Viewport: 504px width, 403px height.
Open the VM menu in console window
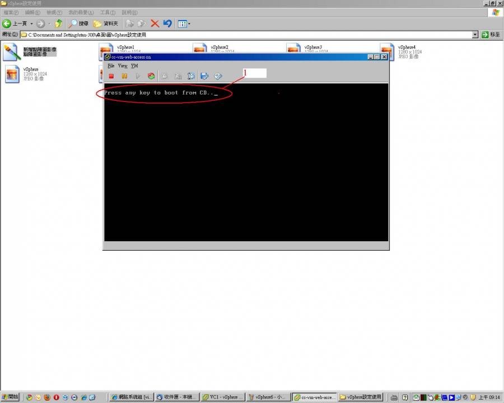134,66
